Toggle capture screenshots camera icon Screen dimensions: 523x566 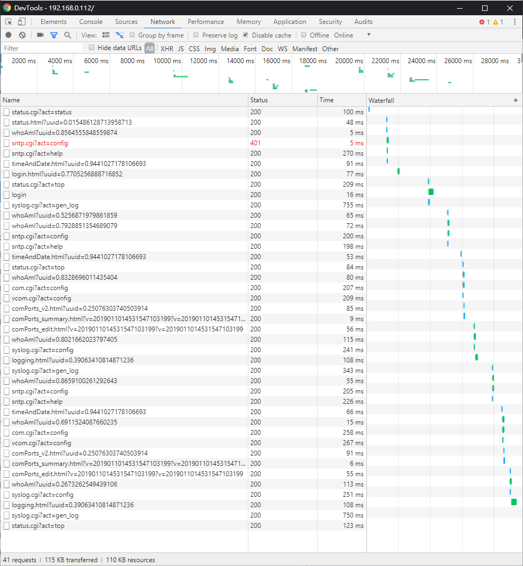tap(40, 35)
